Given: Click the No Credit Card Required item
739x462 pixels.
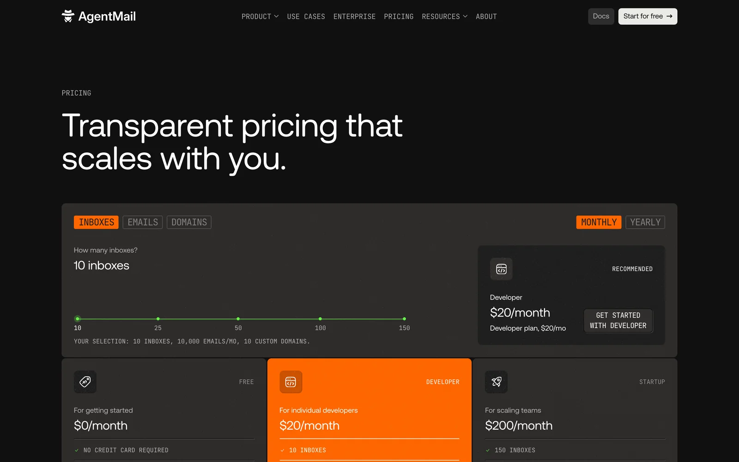Looking at the screenshot, I should [126, 450].
